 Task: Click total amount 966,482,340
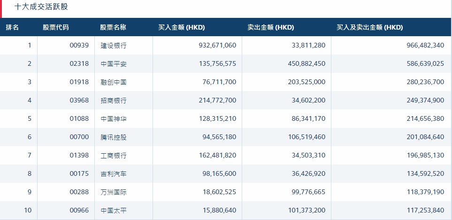pyautogui.click(x=425, y=45)
